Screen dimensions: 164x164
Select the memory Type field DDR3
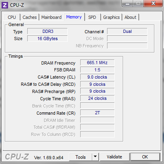click(x=47, y=31)
